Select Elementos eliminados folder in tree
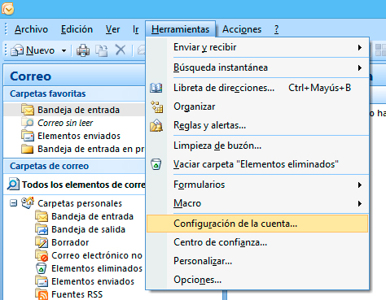Viewport: 386px width, 300px height. click(x=97, y=268)
